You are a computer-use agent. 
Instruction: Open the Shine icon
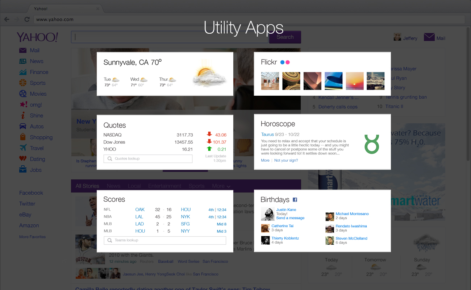pos(23,116)
